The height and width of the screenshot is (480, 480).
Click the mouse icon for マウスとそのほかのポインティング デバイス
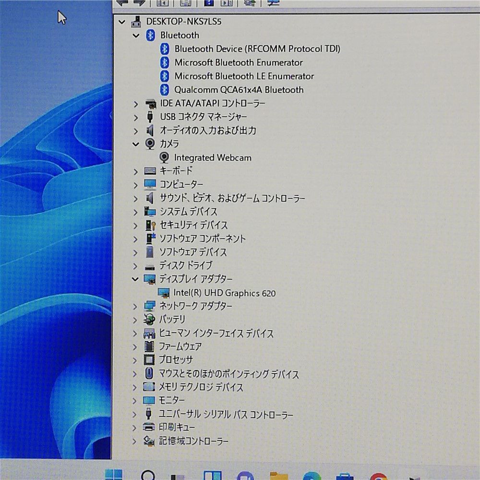(x=149, y=373)
